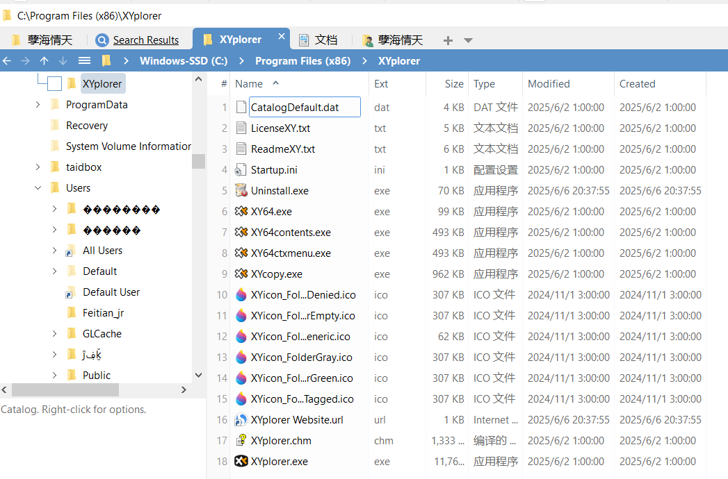
Task: Expand the ProgramData tree folder
Action: tap(38, 105)
